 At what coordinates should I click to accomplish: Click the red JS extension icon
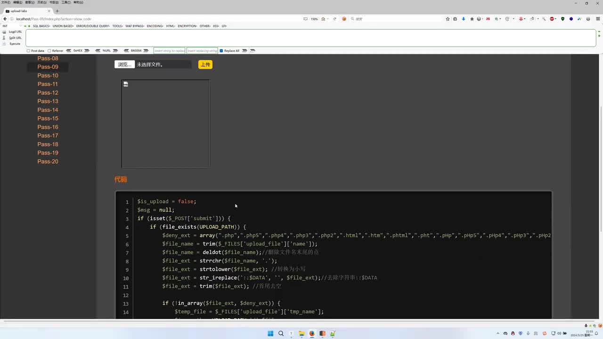[488, 19]
